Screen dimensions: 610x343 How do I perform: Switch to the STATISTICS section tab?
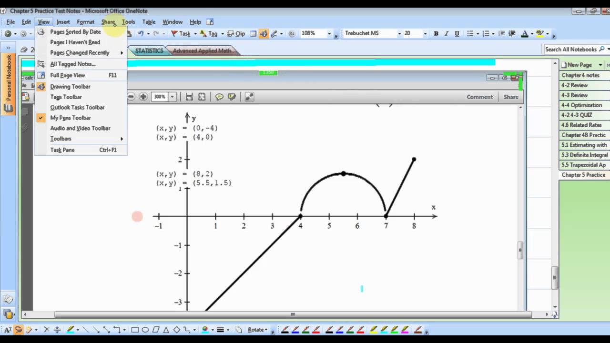pyautogui.click(x=149, y=50)
